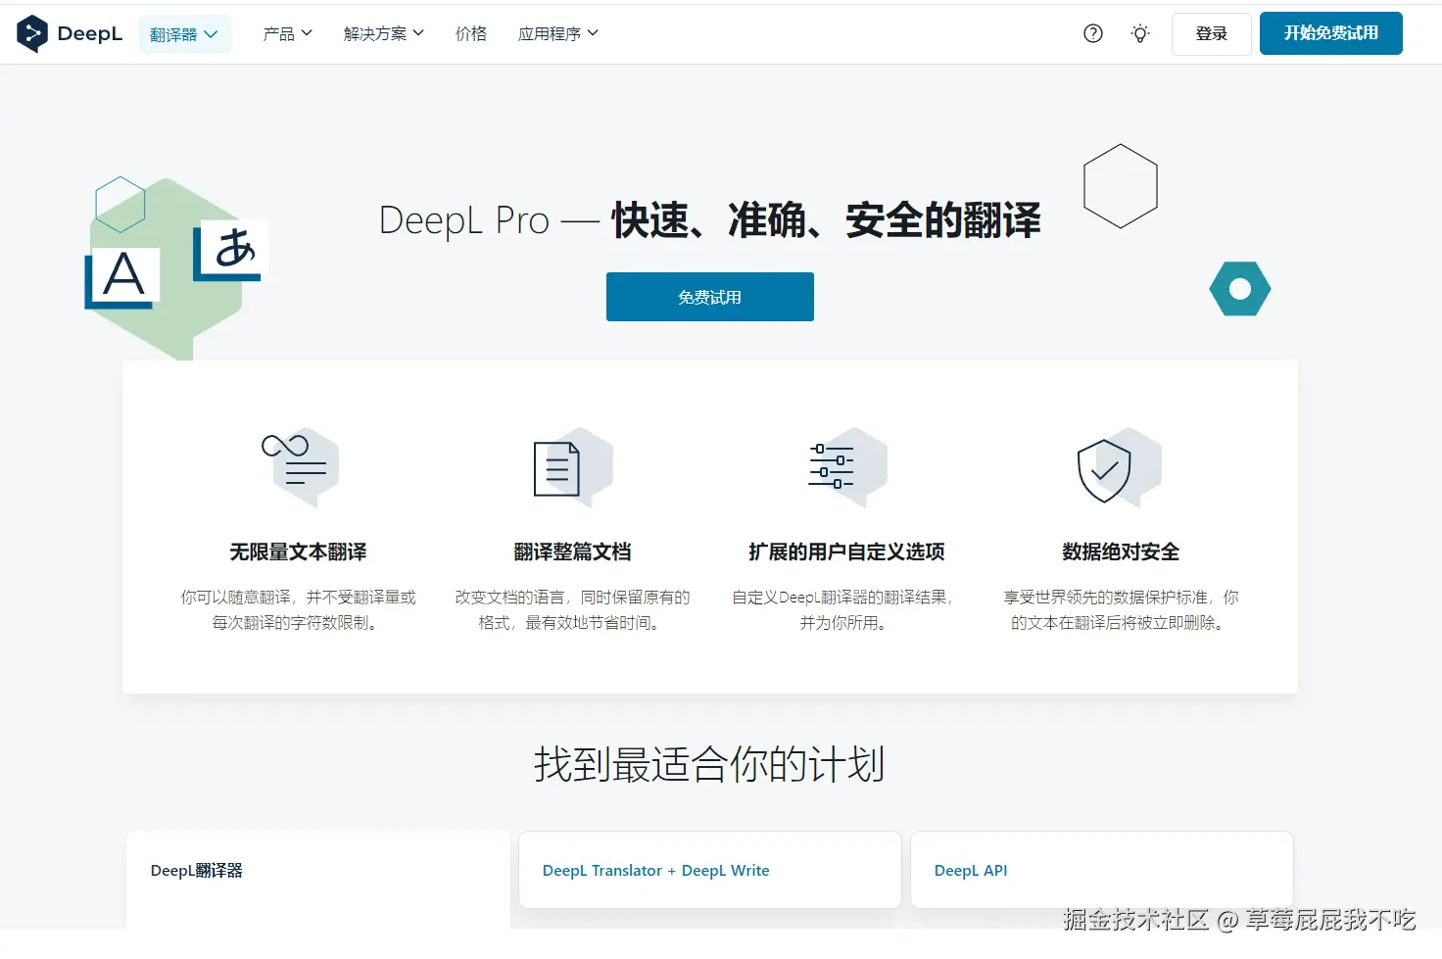
Task: Expand the 翻译器 dropdown
Action: [x=184, y=34]
